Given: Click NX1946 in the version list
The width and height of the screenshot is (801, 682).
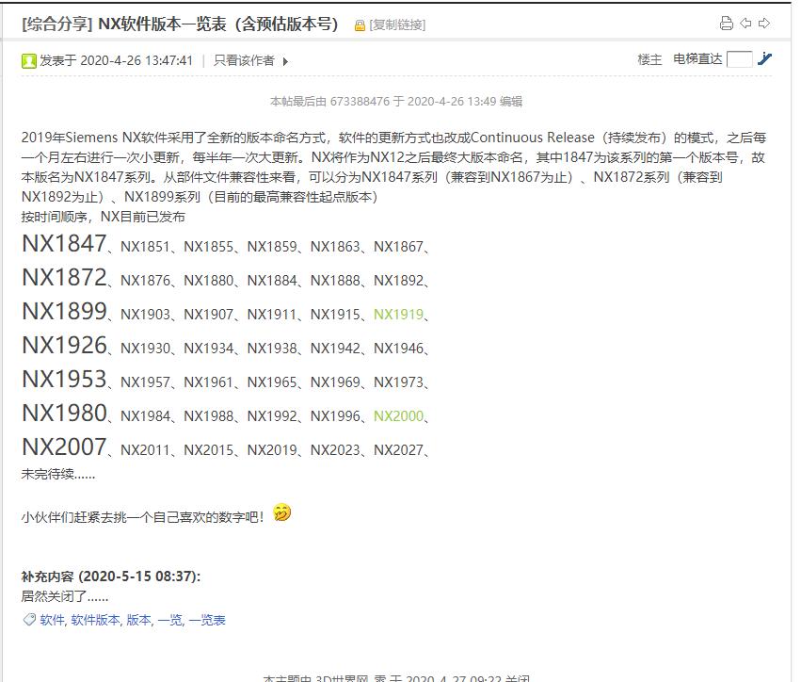Looking at the screenshot, I should (398, 349).
